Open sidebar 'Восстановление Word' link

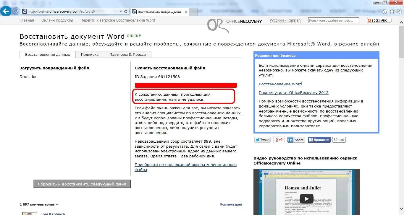click(x=280, y=84)
